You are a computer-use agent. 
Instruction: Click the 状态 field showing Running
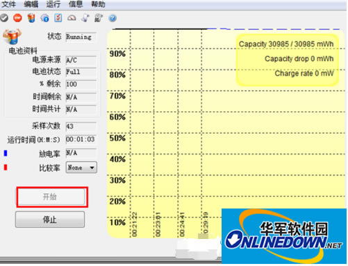click(x=81, y=37)
